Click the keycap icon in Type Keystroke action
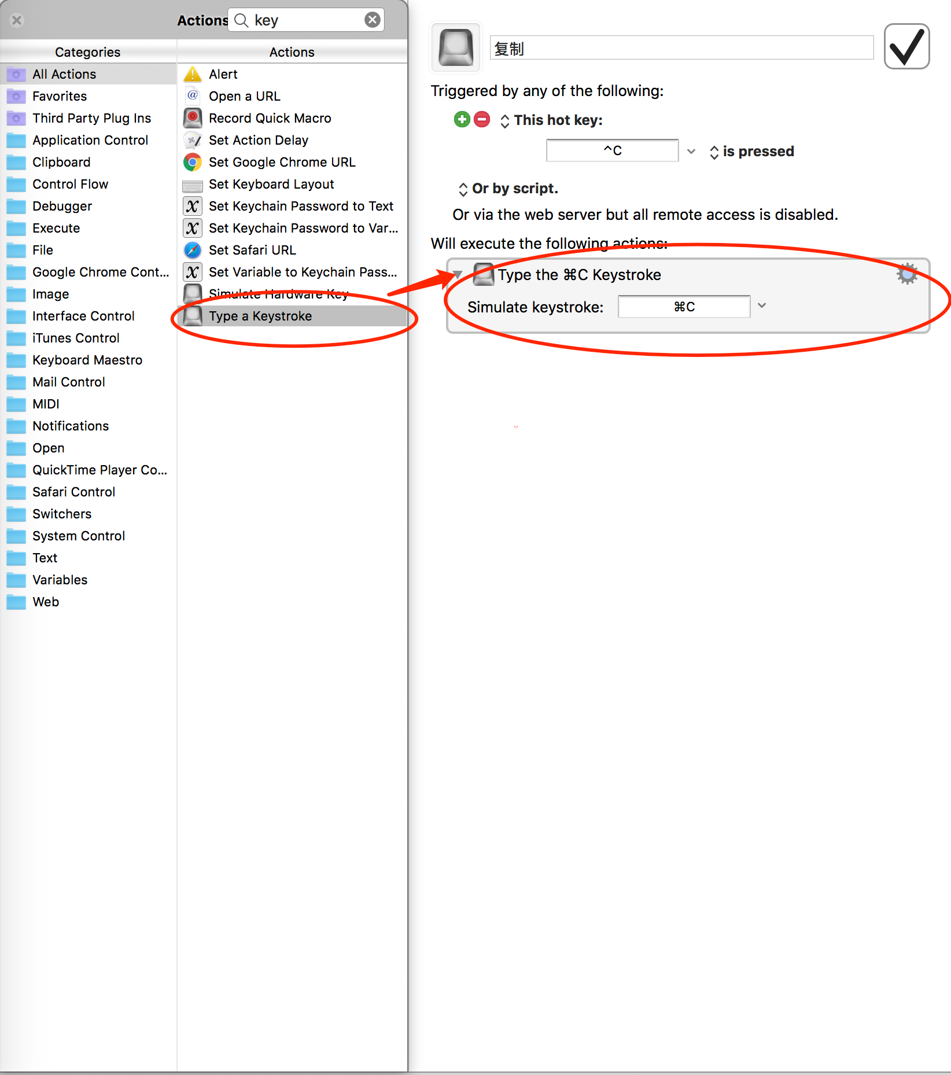Image resolution: width=951 pixels, height=1075 pixels. point(484,274)
